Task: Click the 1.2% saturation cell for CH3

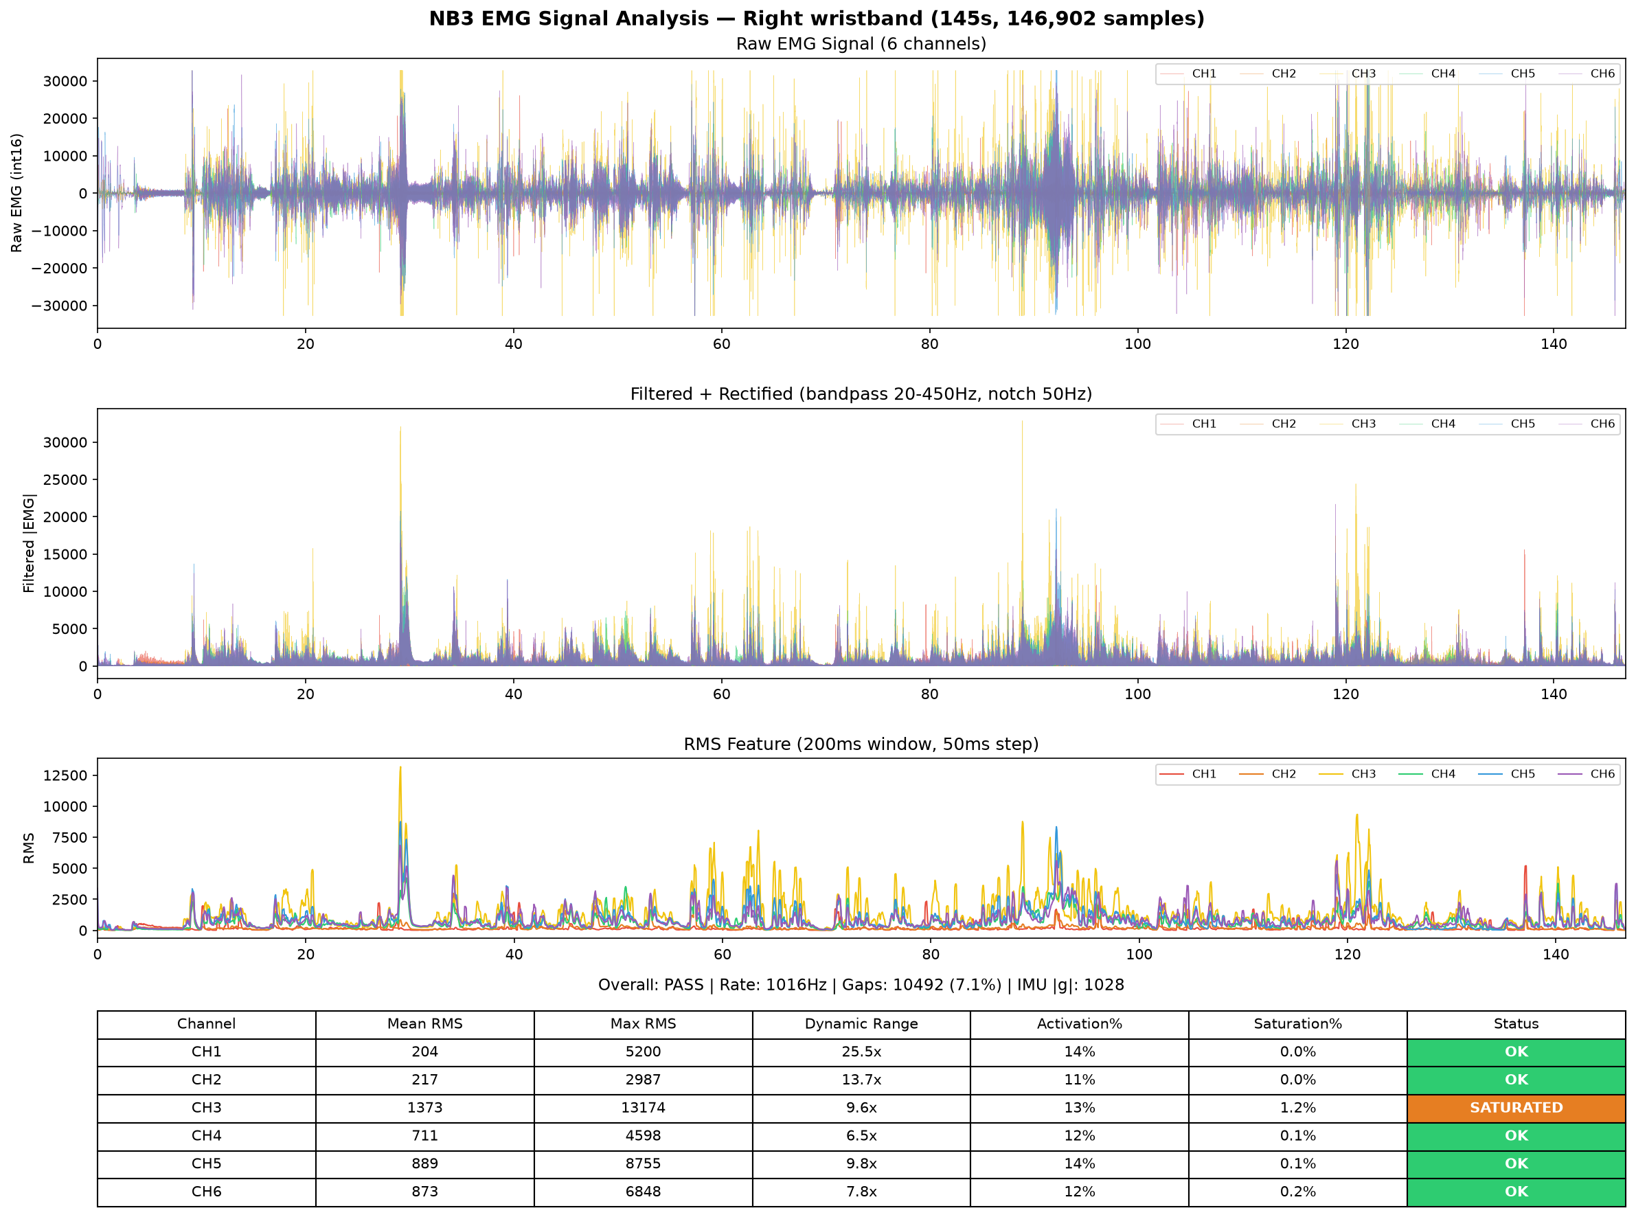Action: pos(1298,1108)
